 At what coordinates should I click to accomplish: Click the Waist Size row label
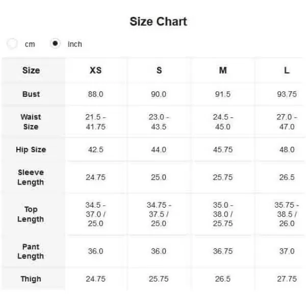tap(31, 122)
